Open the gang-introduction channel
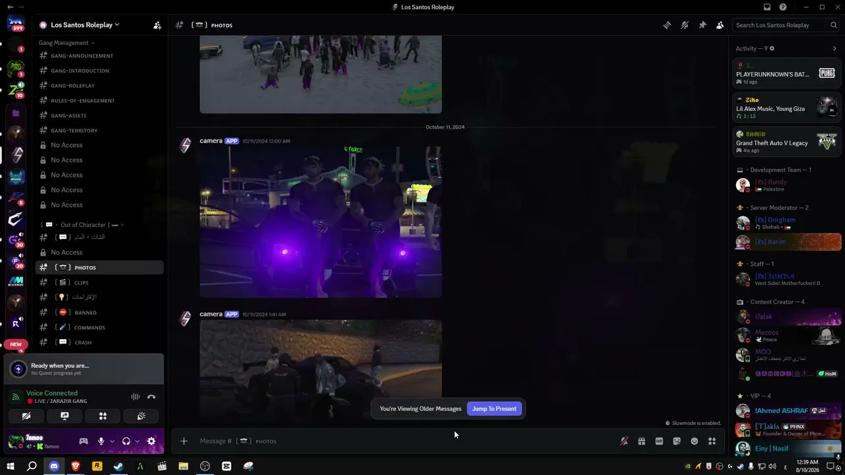This screenshot has width=845, height=475. (x=99, y=71)
